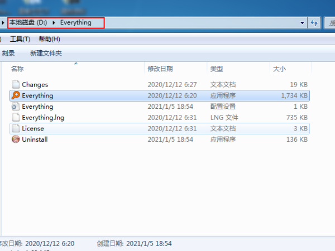Click the 3 KB size cell
Screen dimensions: 335x251
point(300,128)
